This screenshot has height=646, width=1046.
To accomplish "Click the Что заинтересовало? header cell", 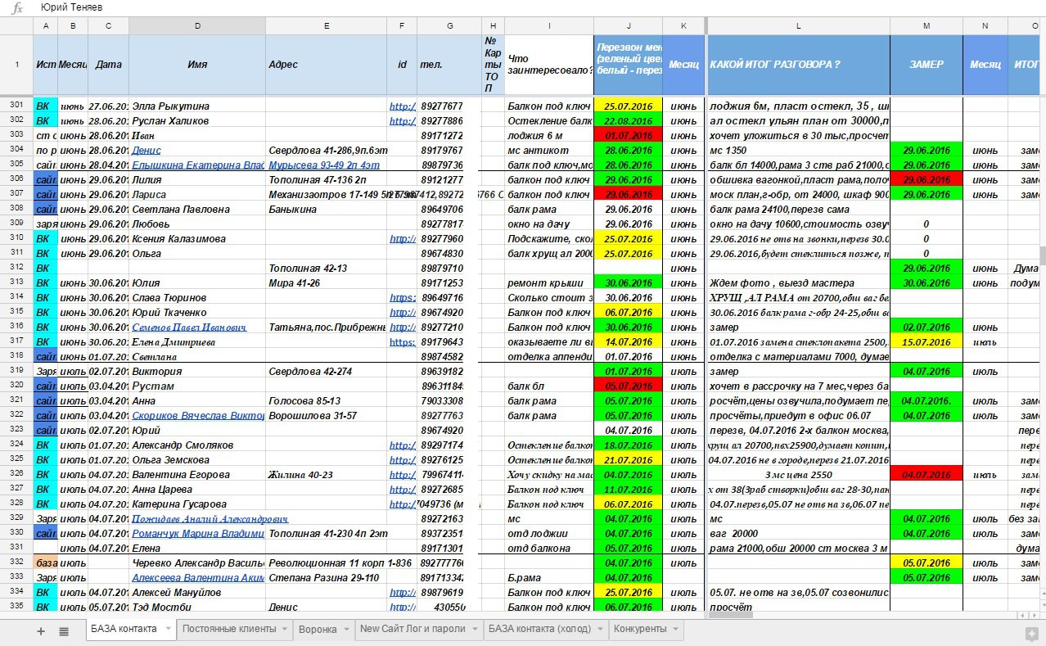I will 549,65.
